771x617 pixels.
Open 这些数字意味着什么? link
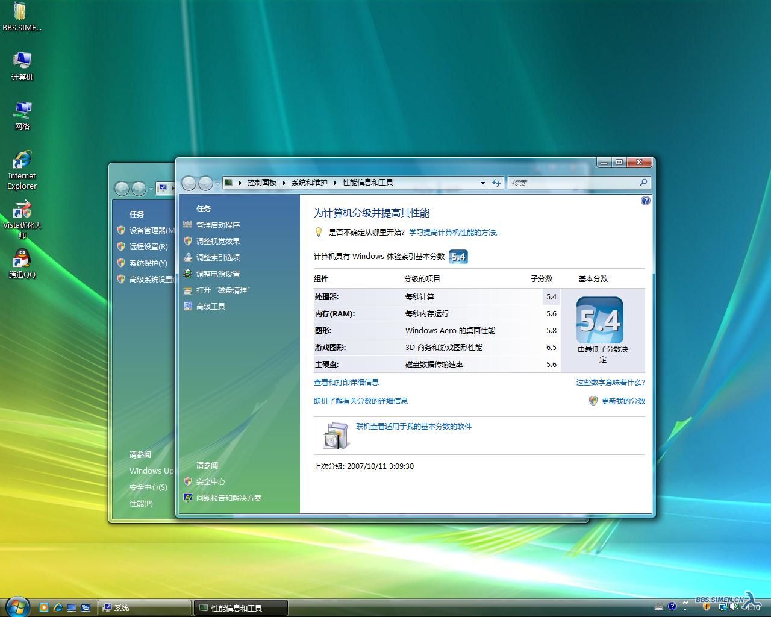610,382
